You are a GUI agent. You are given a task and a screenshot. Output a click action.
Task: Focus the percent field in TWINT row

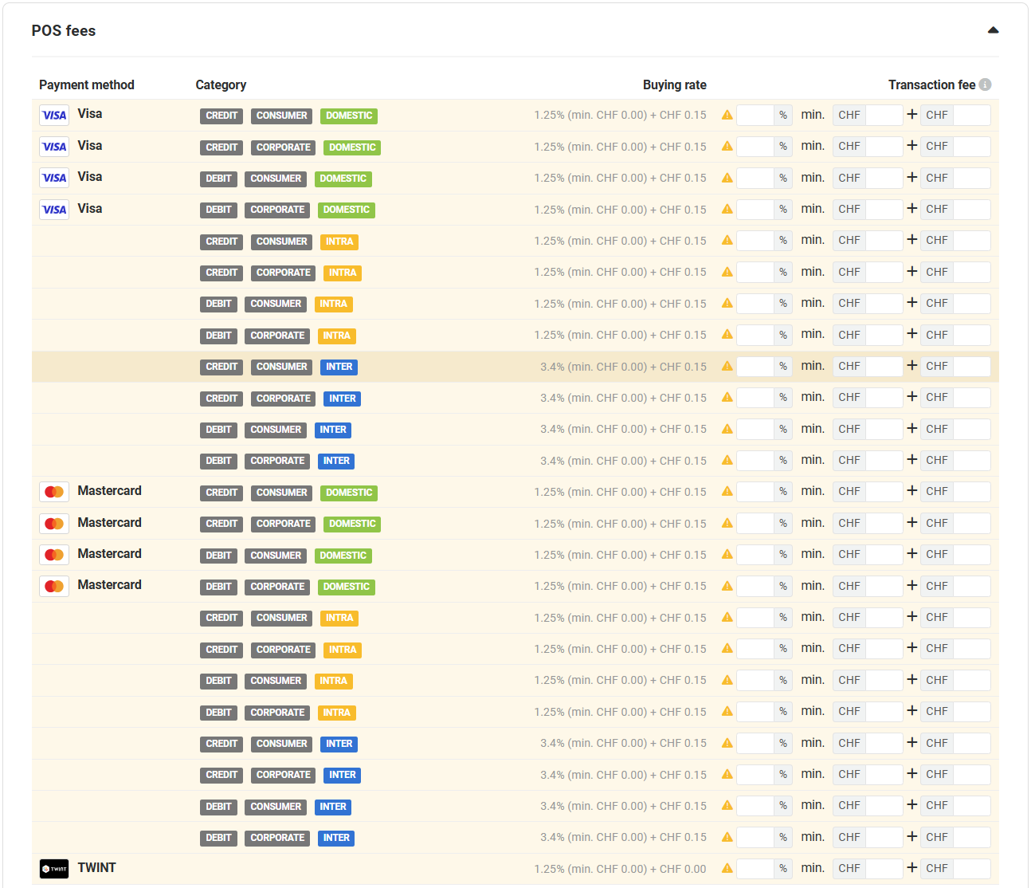755,869
